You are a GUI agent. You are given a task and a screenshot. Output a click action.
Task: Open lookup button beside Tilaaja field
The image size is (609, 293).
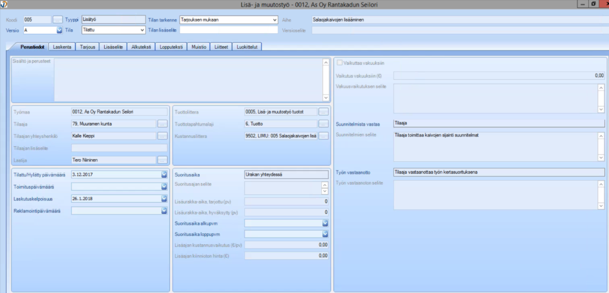pyautogui.click(x=162, y=124)
